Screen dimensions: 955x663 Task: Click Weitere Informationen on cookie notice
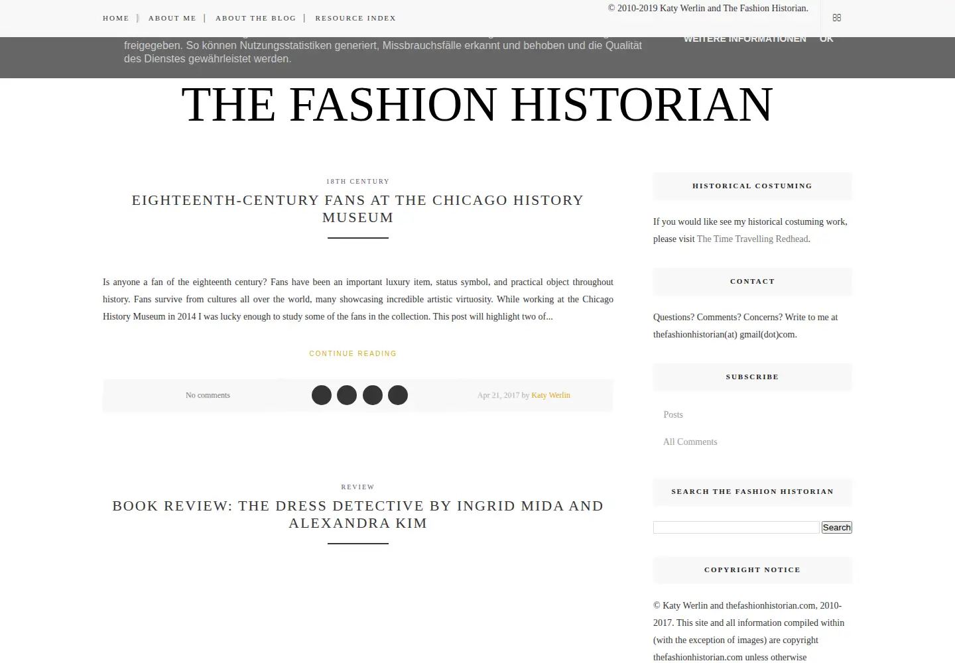point(745,38)
